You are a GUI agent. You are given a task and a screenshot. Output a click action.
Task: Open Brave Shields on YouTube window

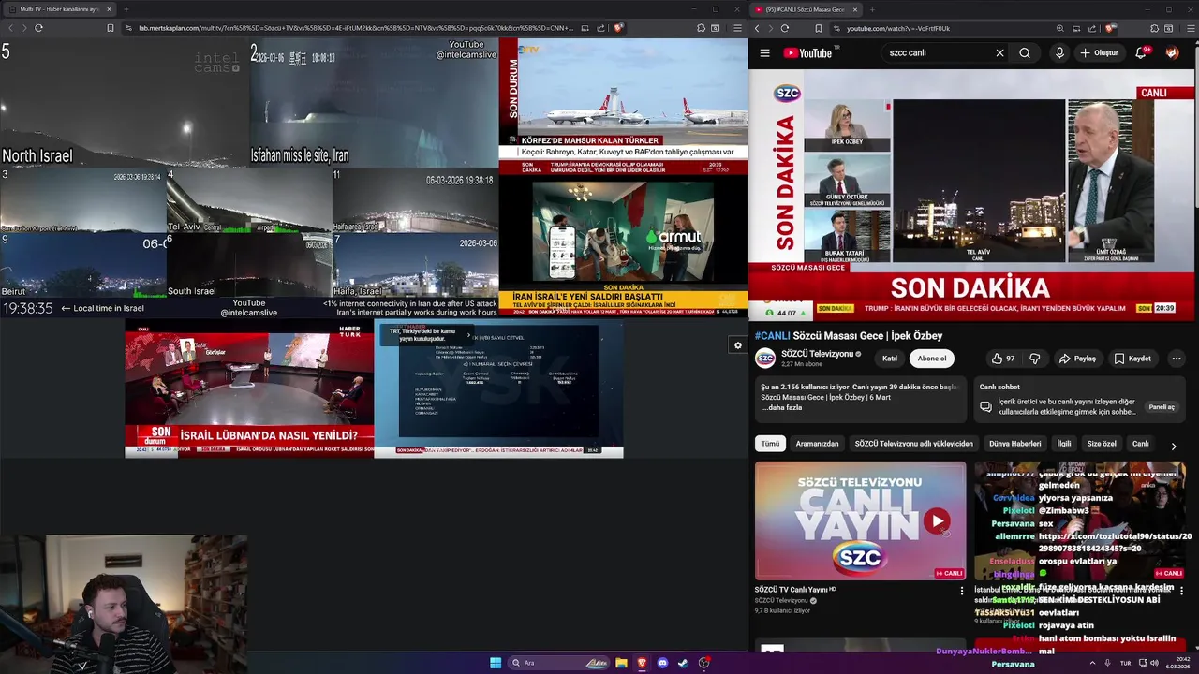point(1110,28)
